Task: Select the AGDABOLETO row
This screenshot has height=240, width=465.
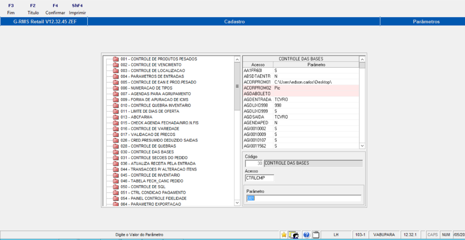Action: coord(301,93)
